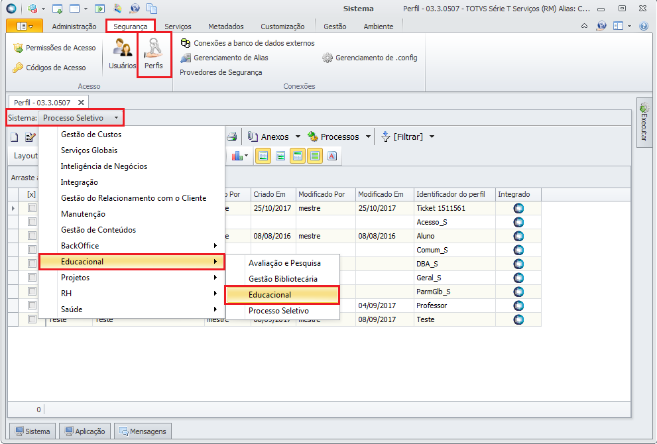Open Gerenciamento de Alias
657x444 pixels.
224,58
